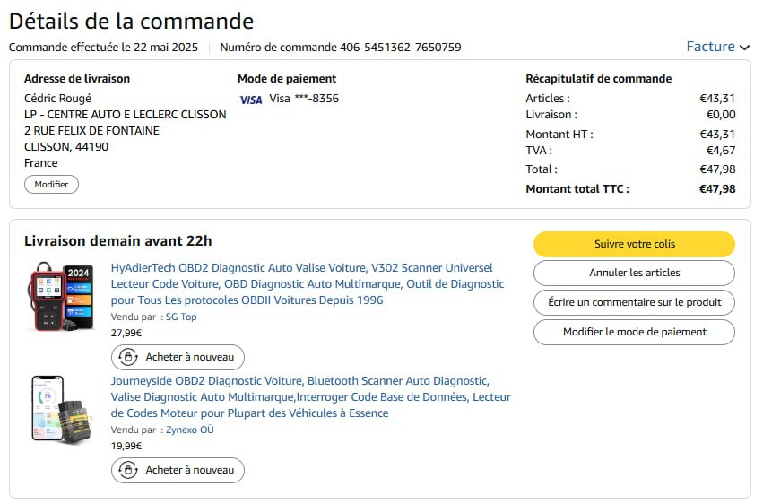Select Modifier le mode de paiement
The width and height of the screenshot is (763, 504).
point(634,332)
